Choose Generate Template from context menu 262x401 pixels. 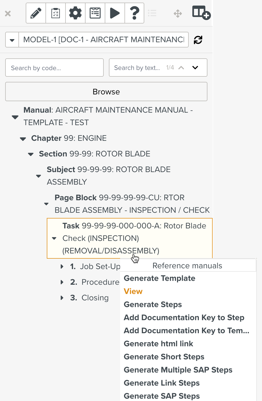[x=159, y=278]
